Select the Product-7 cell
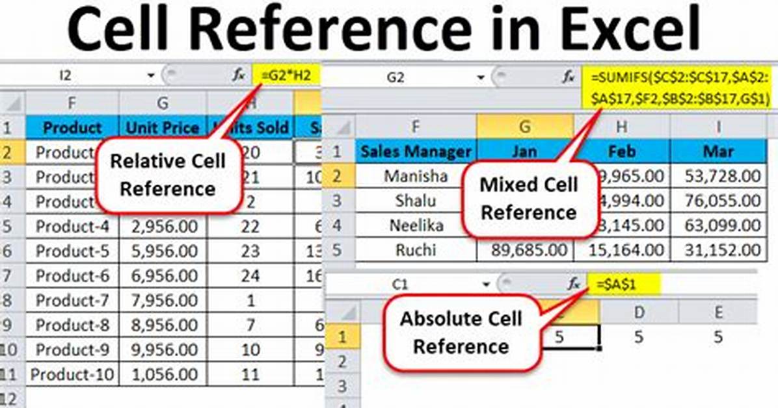 coord(72,300)
